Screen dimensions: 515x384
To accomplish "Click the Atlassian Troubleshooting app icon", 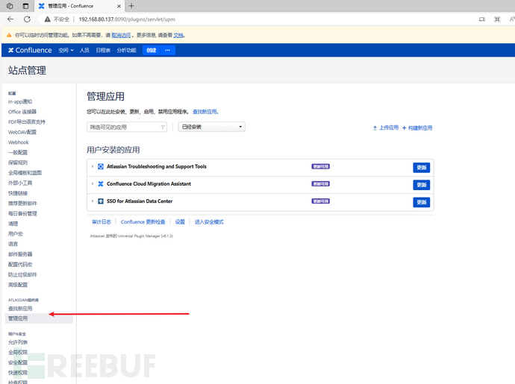I will tap(101, 166).
